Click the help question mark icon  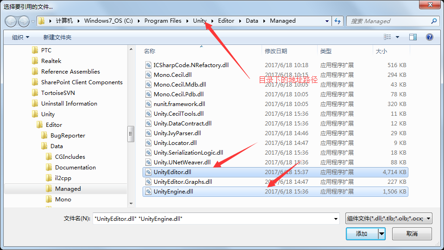[430, 37]
